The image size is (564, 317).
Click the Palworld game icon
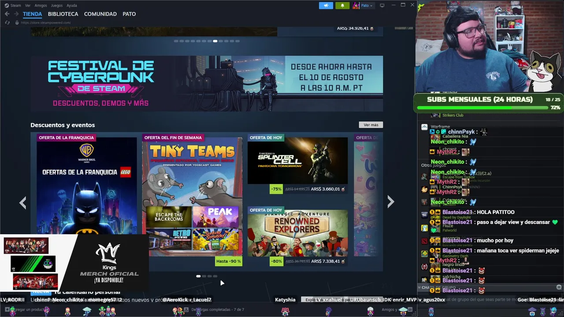[x=424, y=228]
